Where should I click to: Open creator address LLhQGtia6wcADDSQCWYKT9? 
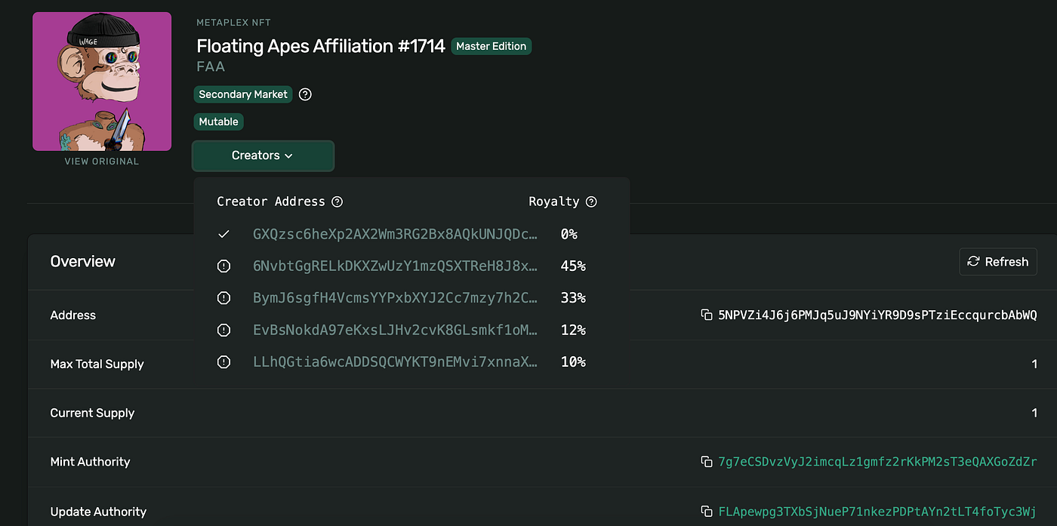click(396, 362)
